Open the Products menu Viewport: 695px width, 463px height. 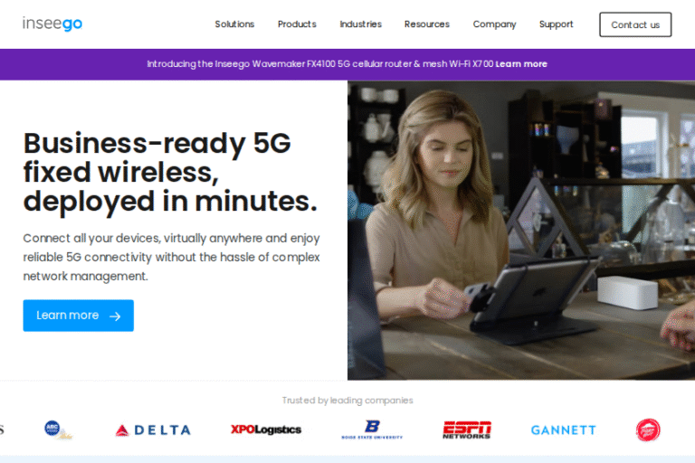297,24
